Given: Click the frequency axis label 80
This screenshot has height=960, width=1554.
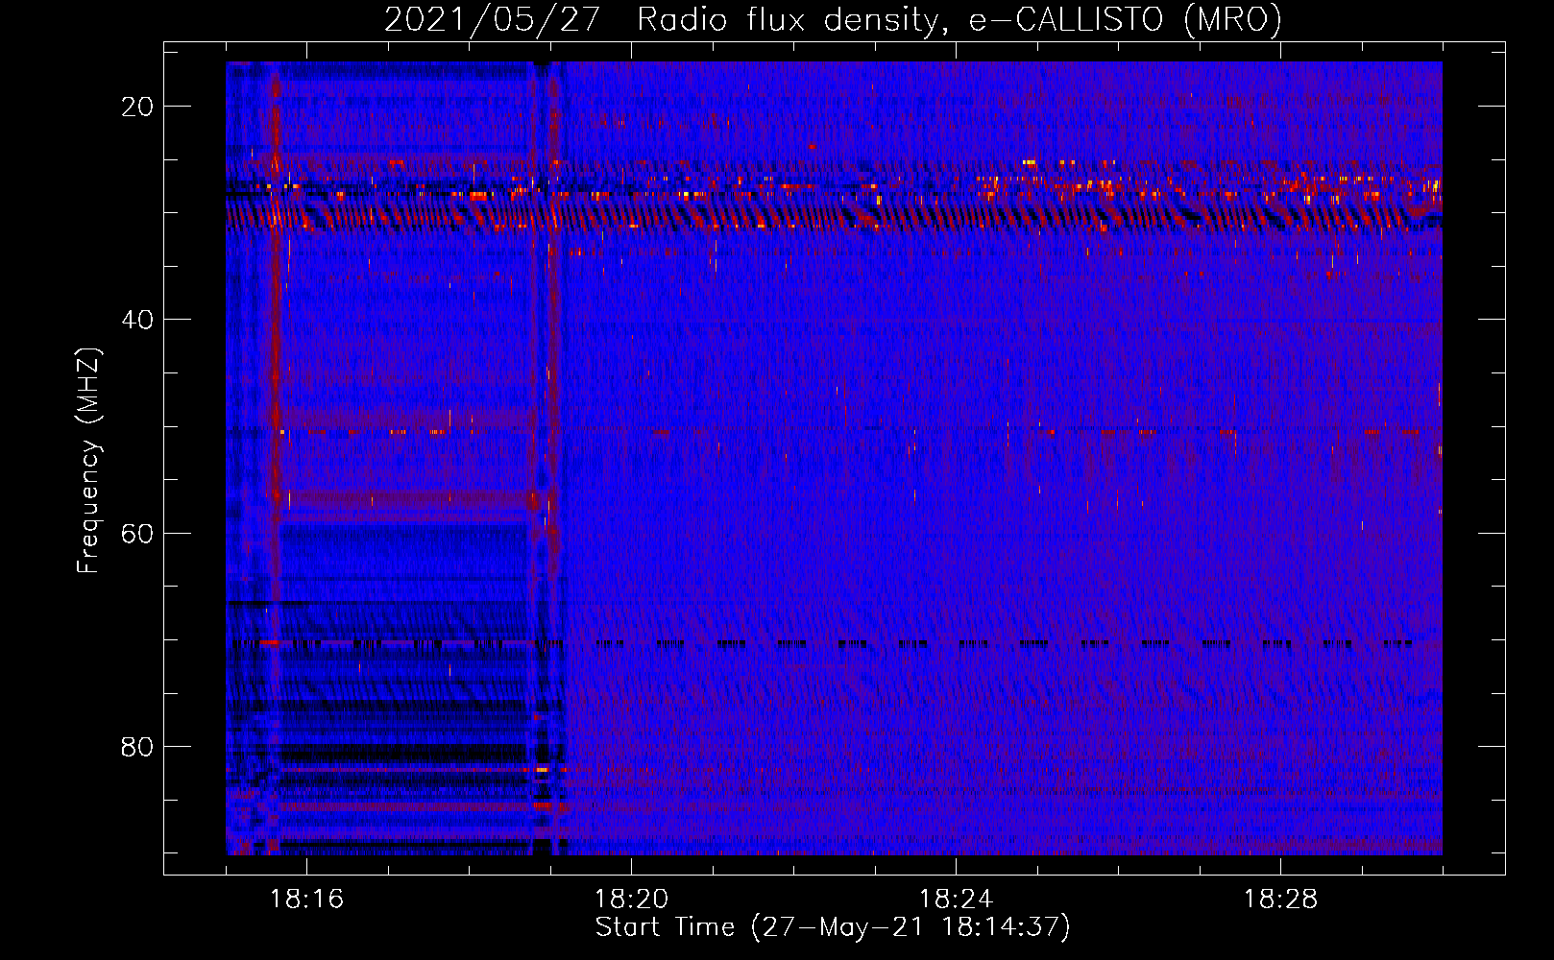Looking at the screenshot, I should pos(137,746).
